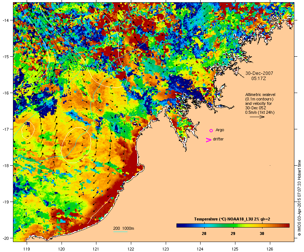Click the '0.5m/s (1kt 24h)' text

point(260,112)
